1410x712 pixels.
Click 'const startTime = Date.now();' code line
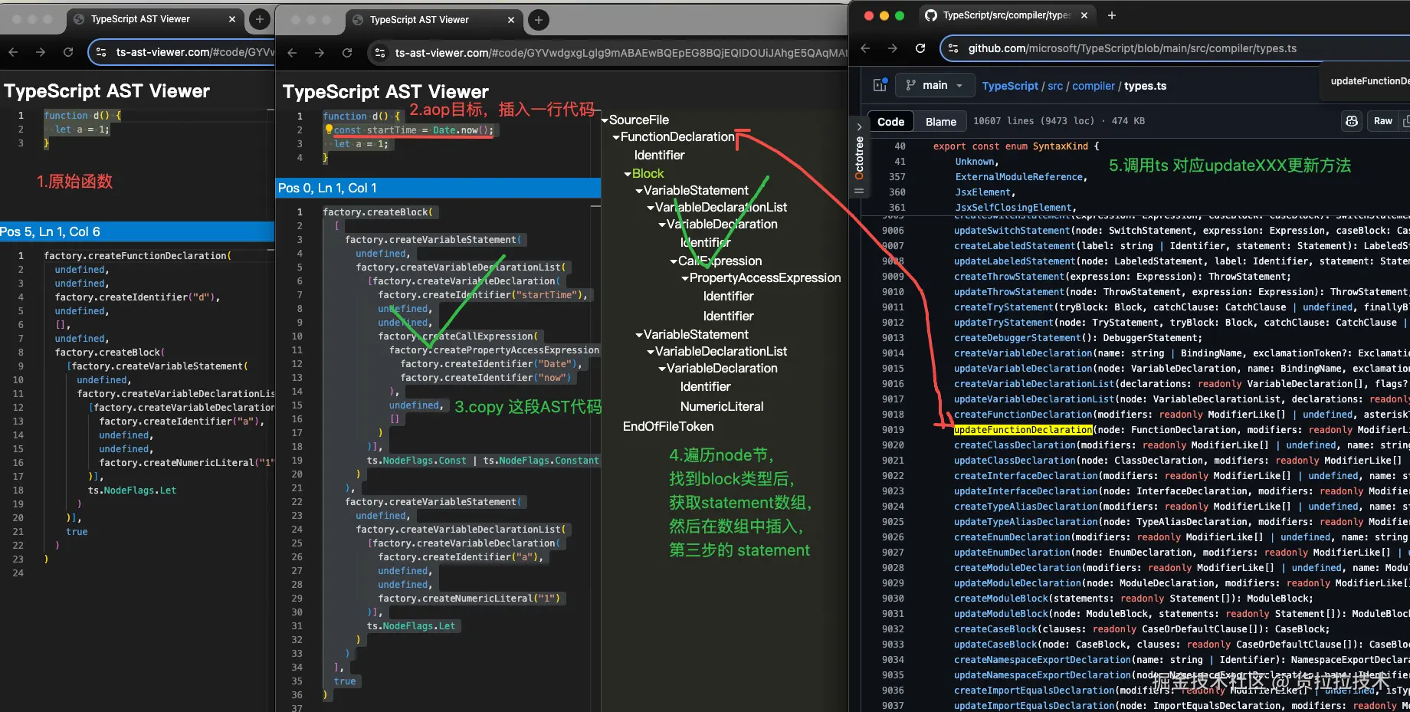(x=413, y=130)
